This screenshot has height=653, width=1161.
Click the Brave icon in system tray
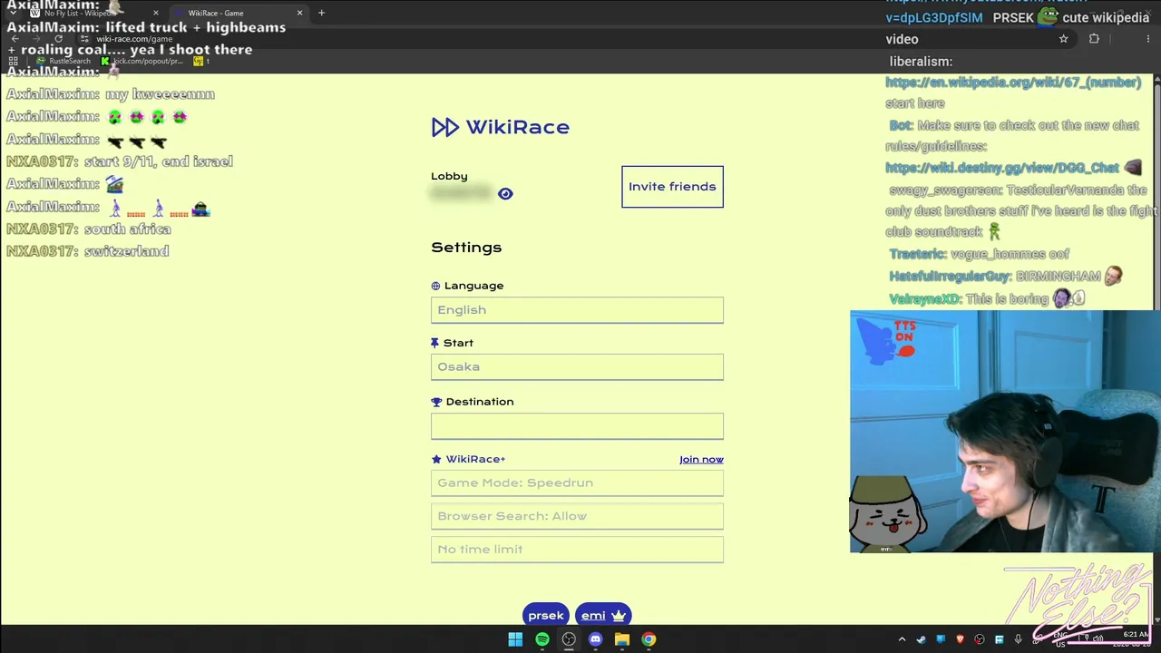[960, 639]
